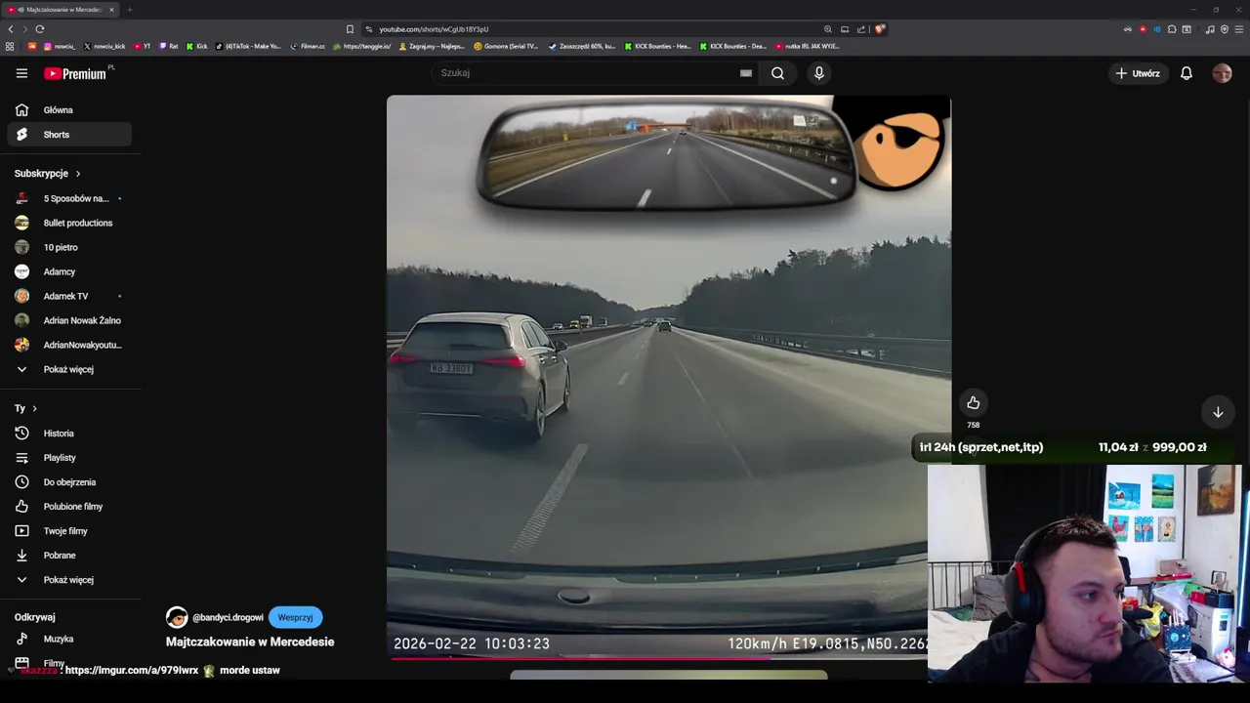1250x703 pixels.
Task: Like the Short with thumbs-up button
Action: (x=973, y=402)
